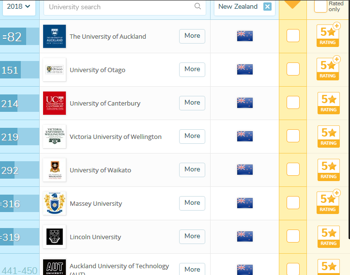Click the search magnifier icon
This screenshot has height=275, width=350.
click(198, 6)
